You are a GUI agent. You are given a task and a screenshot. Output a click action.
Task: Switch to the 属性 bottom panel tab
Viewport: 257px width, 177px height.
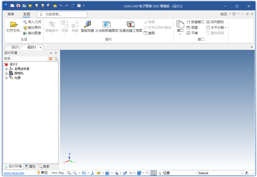point(31,166)
